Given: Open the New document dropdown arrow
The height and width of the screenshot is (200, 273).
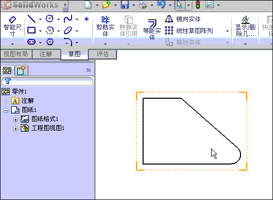Looking at the screenshot, I should tap(97, 5).
